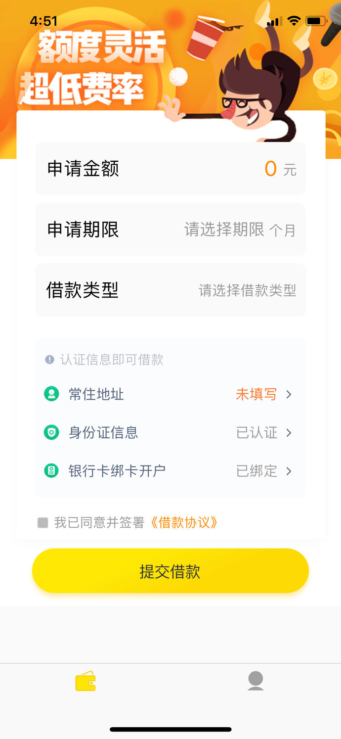The image size is (341, 739).
Task: Open the 申请期限 period selector
Action: 170,230
